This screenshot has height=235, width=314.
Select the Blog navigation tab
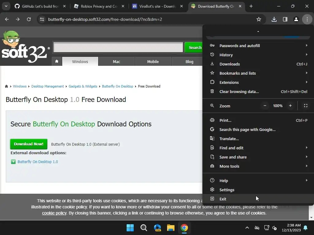click(x=187, y=62)
